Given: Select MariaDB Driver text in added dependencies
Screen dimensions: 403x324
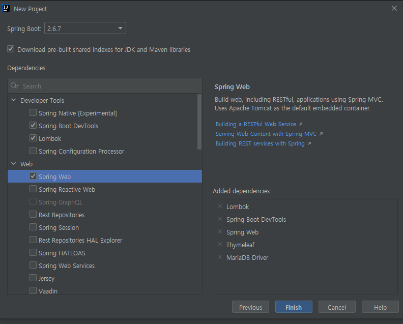Looking at the screenshot, I should (x=247, y=257).
